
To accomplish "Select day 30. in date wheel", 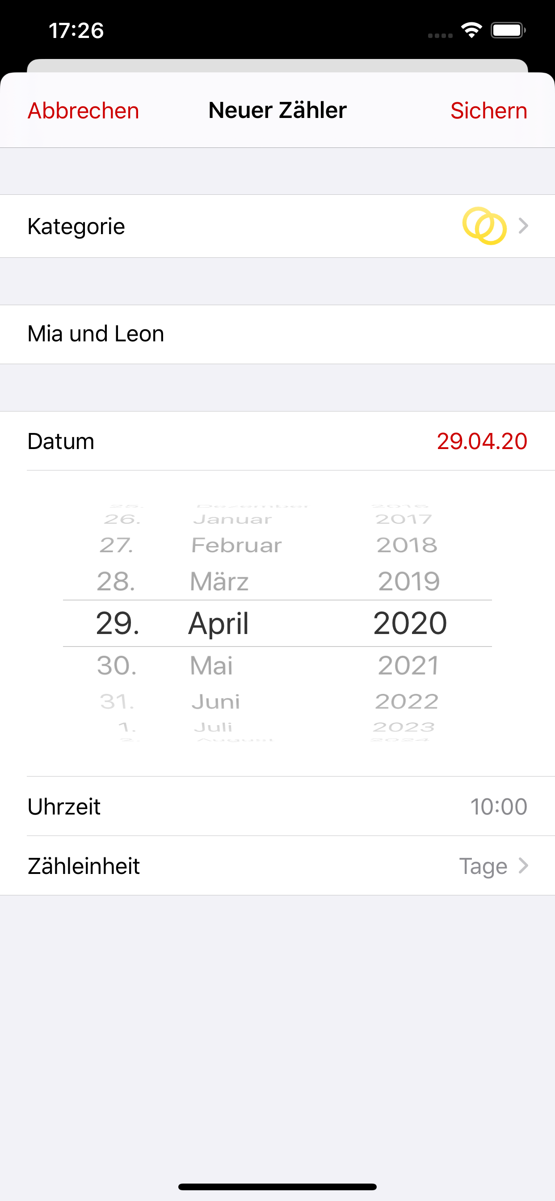I will tap(117, 665).
